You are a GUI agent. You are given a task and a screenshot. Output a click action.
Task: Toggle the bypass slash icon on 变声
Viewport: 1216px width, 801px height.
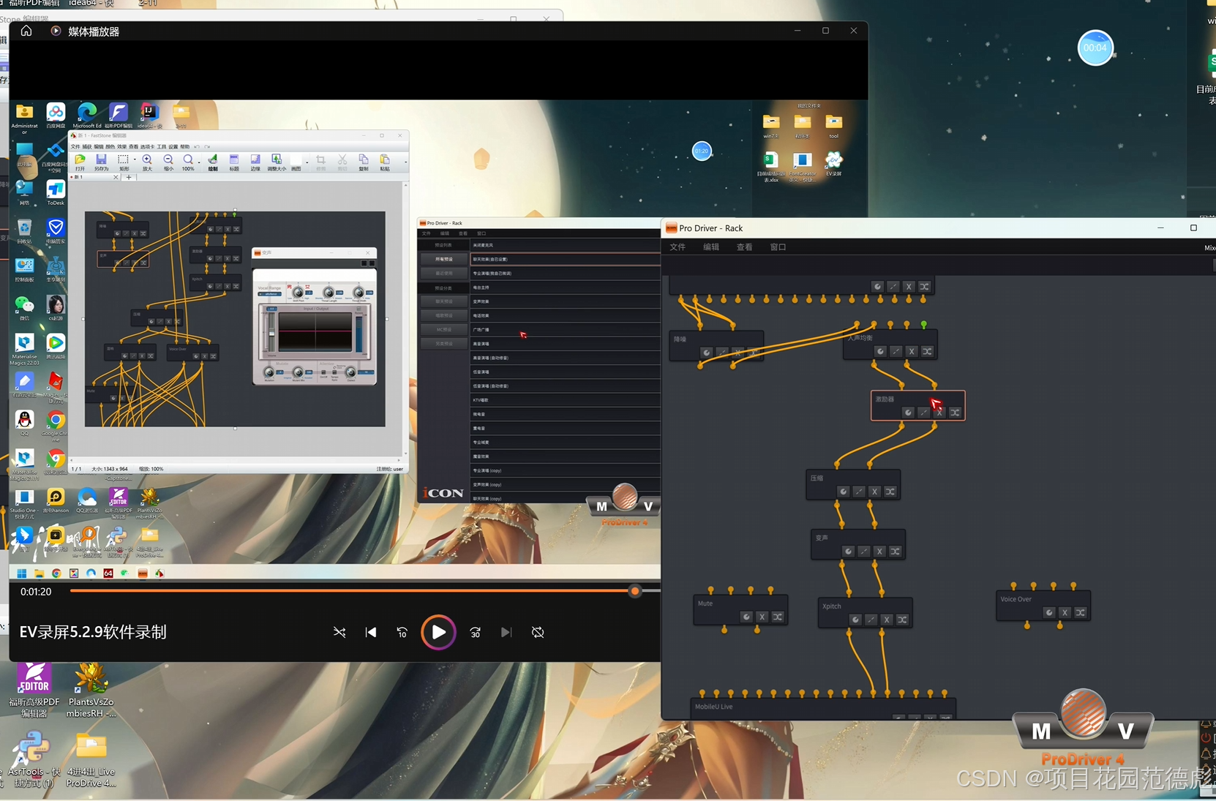(864, 551)
